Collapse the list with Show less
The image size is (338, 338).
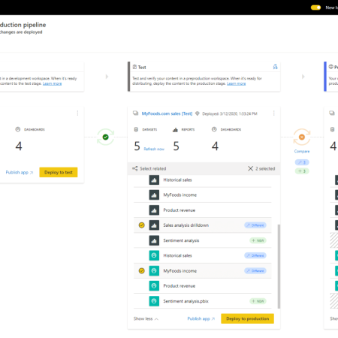coord(146,318)
